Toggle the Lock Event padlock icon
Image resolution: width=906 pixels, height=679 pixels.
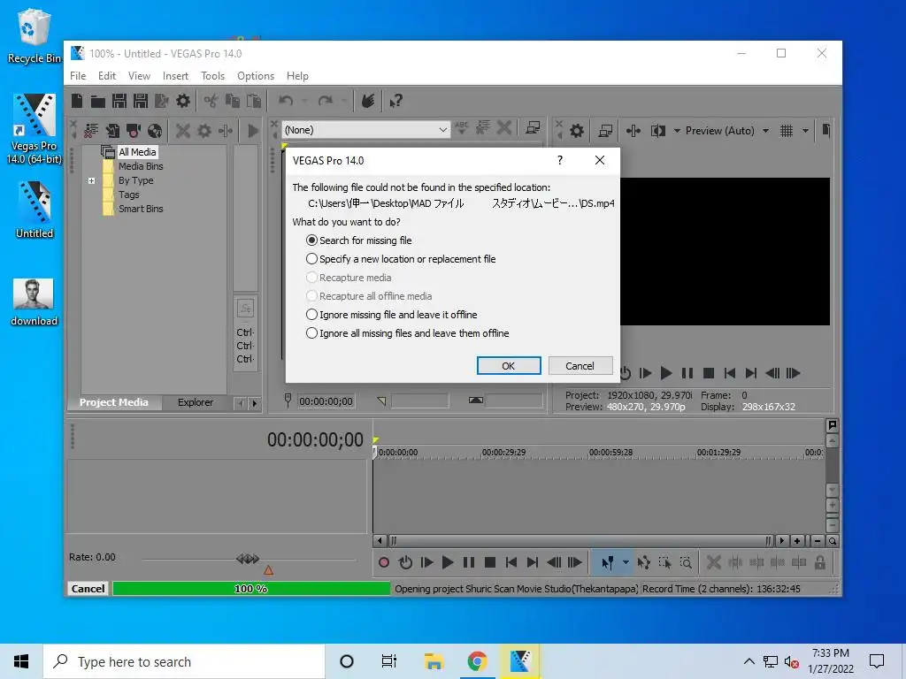[819, 562]
